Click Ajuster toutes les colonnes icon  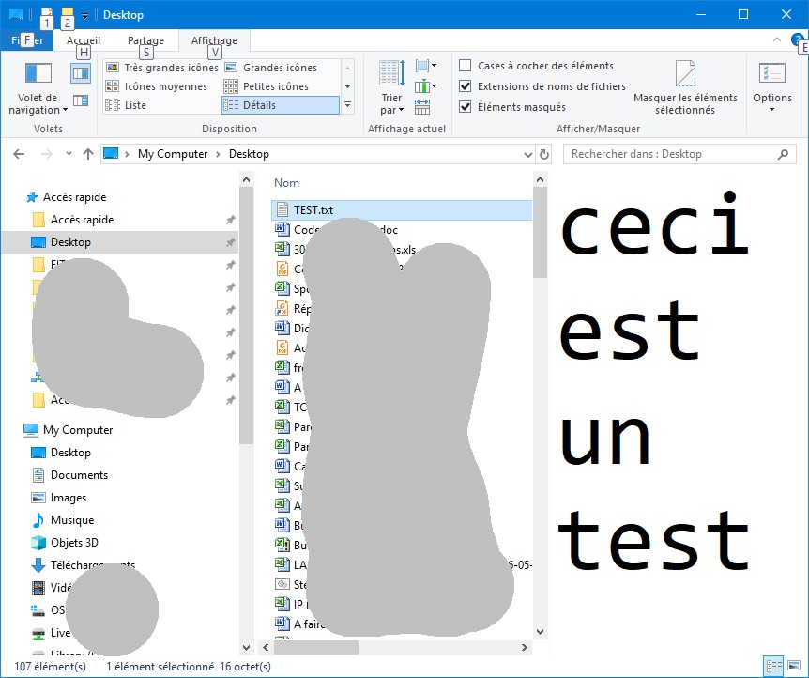(422, 107)
